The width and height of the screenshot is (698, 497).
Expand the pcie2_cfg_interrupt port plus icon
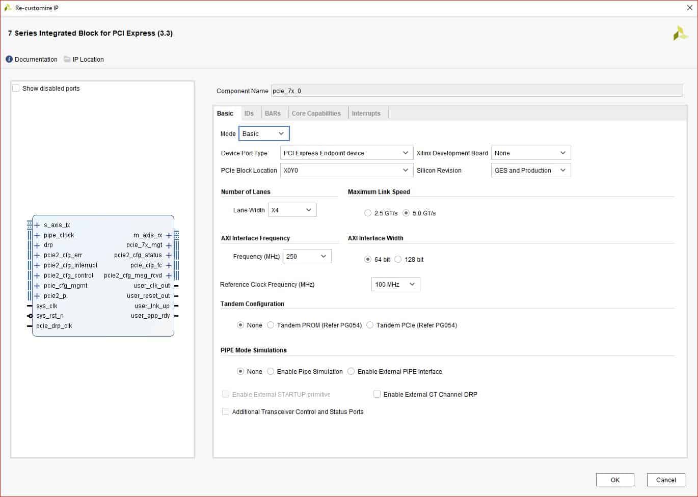(37, 265)
